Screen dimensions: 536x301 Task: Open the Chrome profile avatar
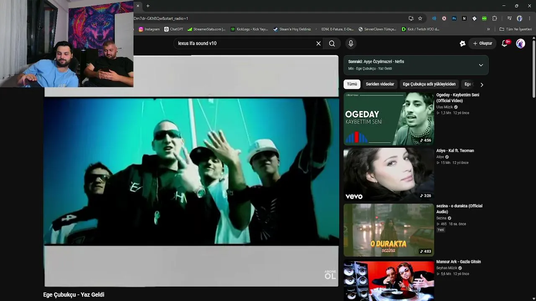click(x=519, y=18)
